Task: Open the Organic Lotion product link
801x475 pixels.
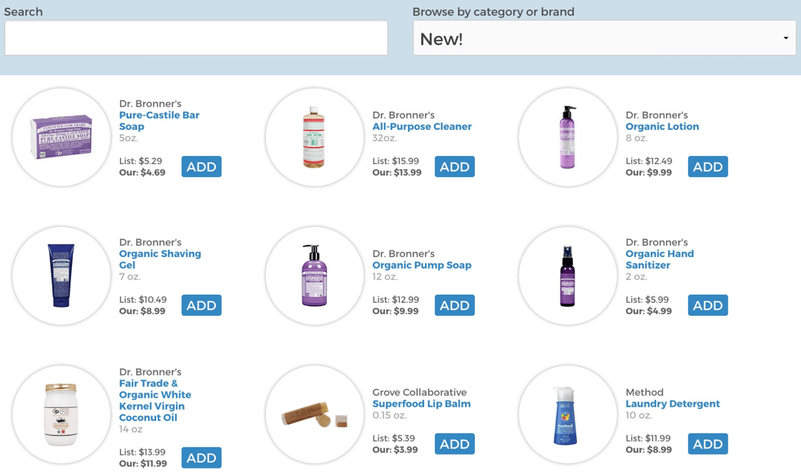Action: [x=662, y=127]
